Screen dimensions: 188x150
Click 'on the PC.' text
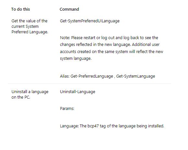click(x=21, y=97)
